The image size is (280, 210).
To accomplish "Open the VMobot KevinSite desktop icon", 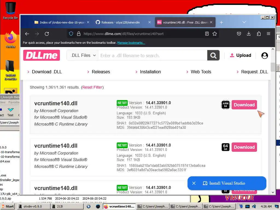I will 10,70.
